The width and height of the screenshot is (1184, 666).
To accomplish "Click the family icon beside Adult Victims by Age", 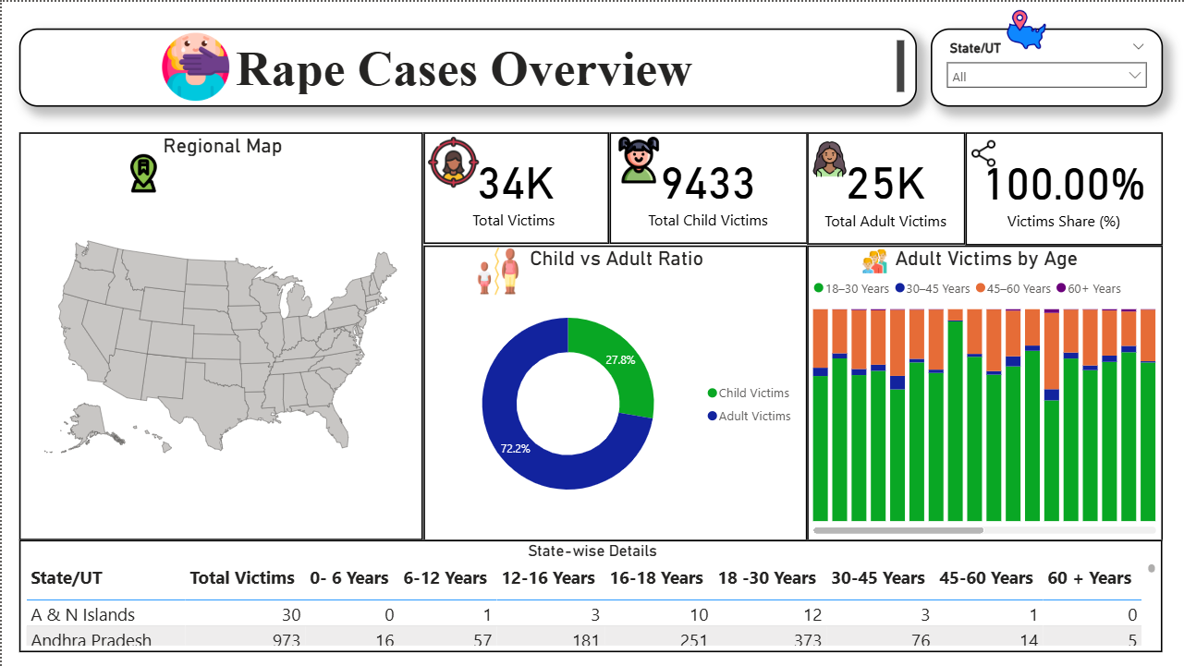I will 874,261.
